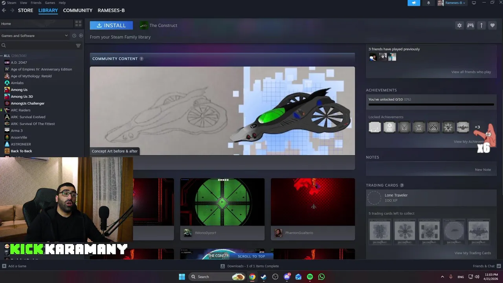Open the Help menu
The width and height of the screenshot is (503, 283).
pyautogui.click(x=62, y=3)
